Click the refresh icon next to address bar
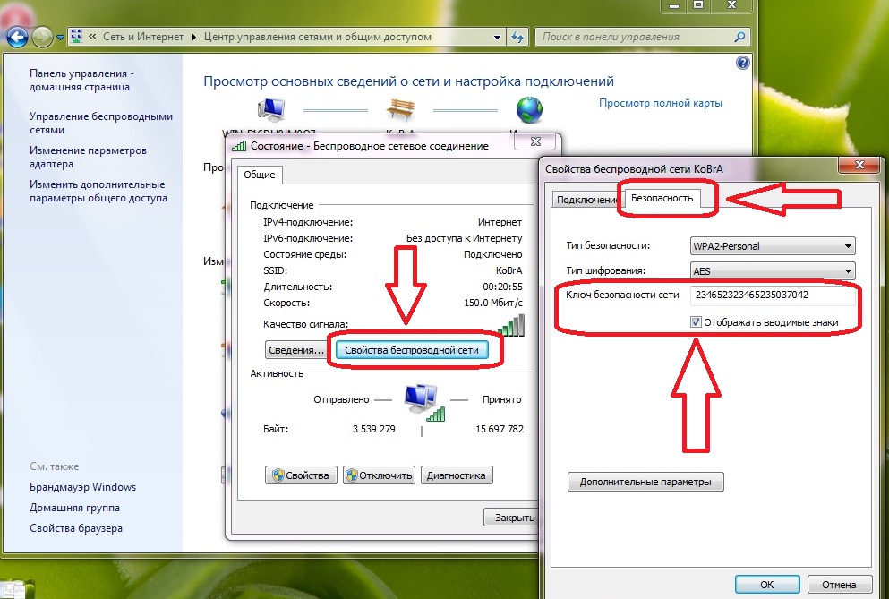The width and height of the screenshot is (889, 599). pos(517,38)
